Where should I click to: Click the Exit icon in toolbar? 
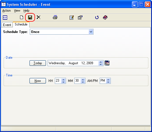coord(5,17)
